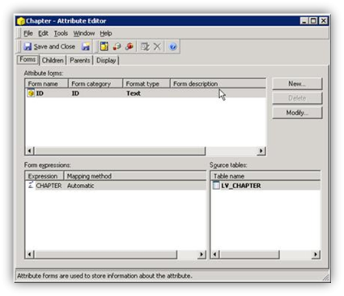Viewport: 344px width, 296px height.
Task: Click the Modify... button
Action: (x=297, y=113)
